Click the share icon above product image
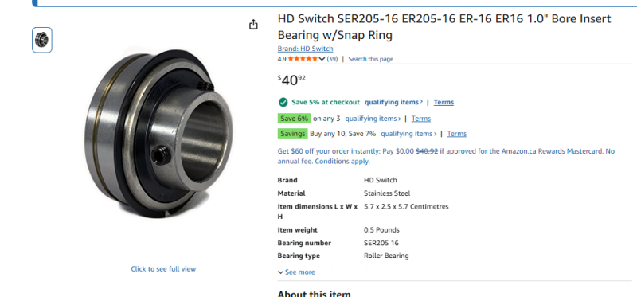637x297 pixels. [x=253, y=25]
